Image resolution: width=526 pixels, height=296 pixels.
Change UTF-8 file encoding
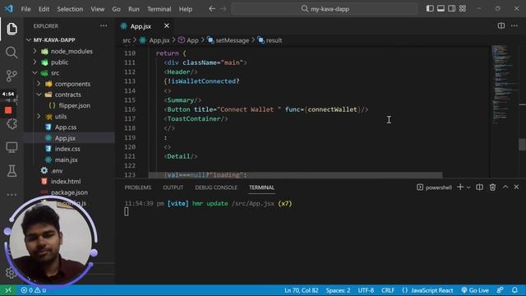366,290
